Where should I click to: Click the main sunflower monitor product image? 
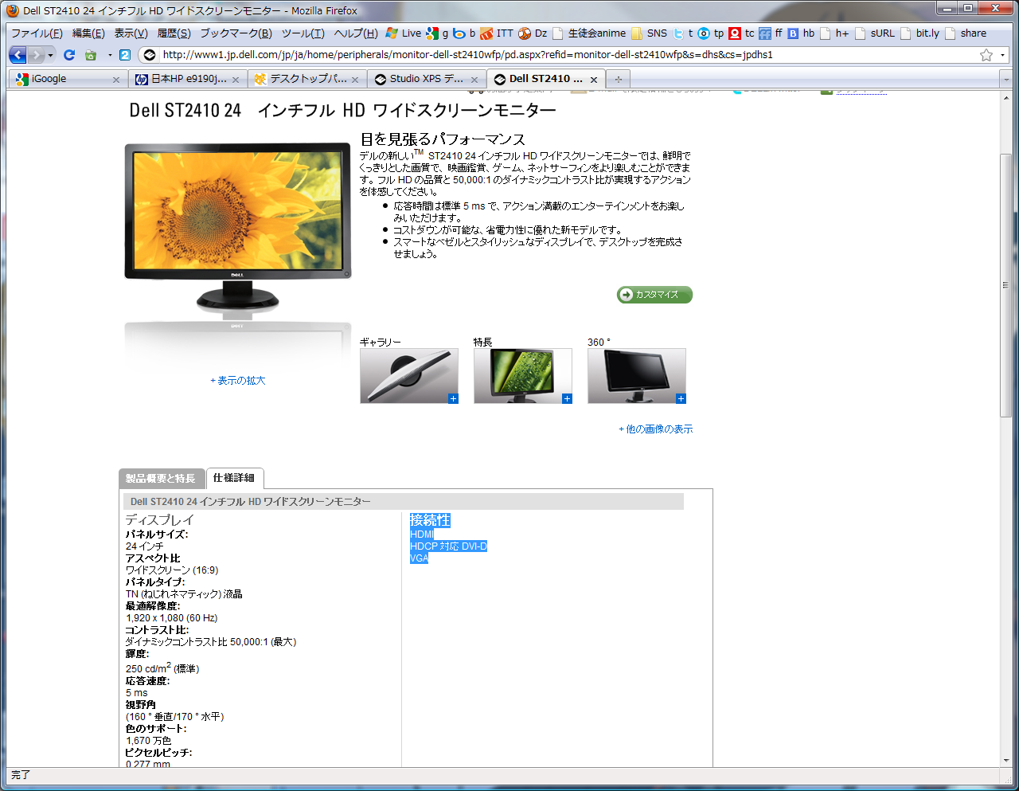(x=237, y=228)
